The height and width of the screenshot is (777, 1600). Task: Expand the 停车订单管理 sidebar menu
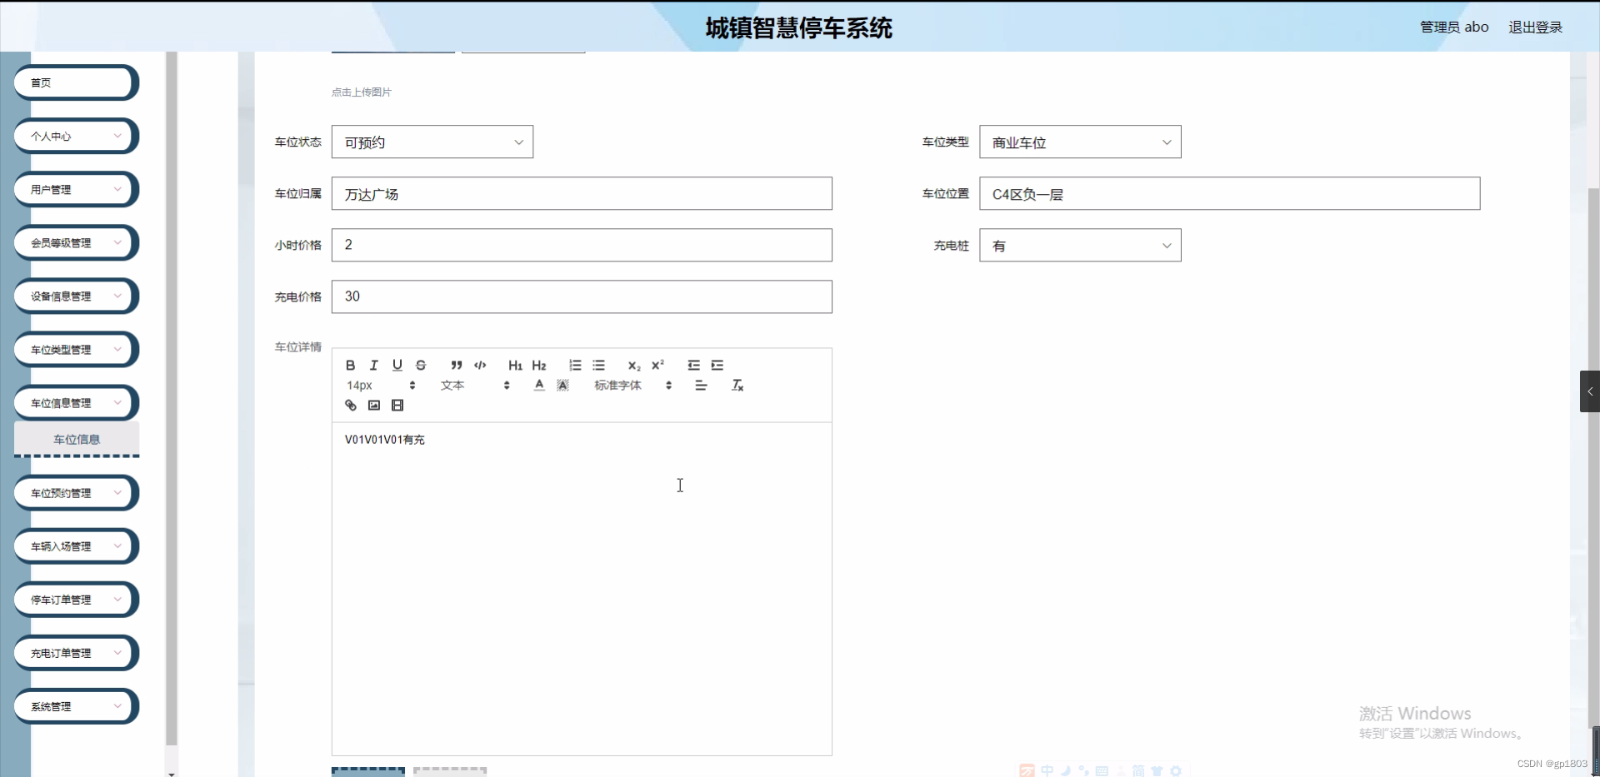75,599
